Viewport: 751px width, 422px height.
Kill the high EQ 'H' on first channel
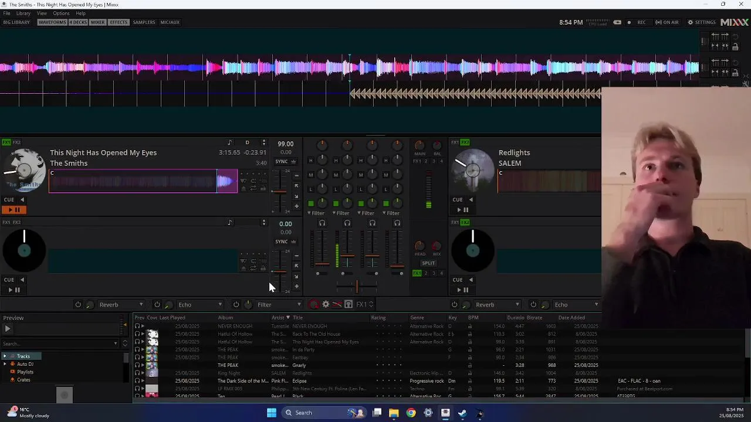tap(310, 161)
